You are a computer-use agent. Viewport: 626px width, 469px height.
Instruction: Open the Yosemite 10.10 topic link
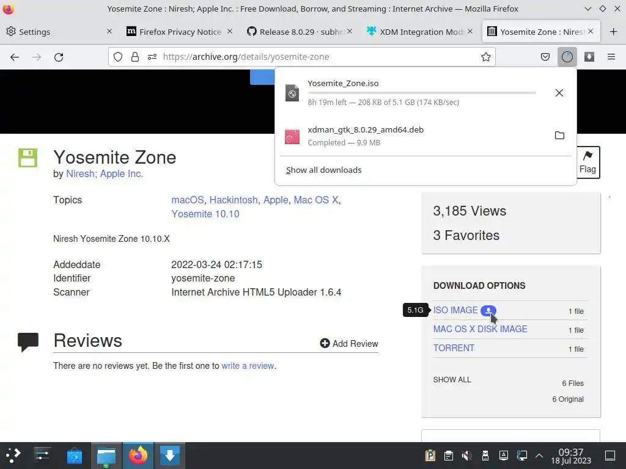[205, 214]
